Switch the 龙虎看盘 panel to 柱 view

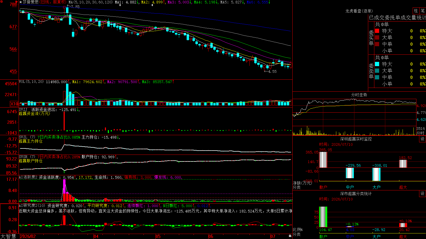416,11
